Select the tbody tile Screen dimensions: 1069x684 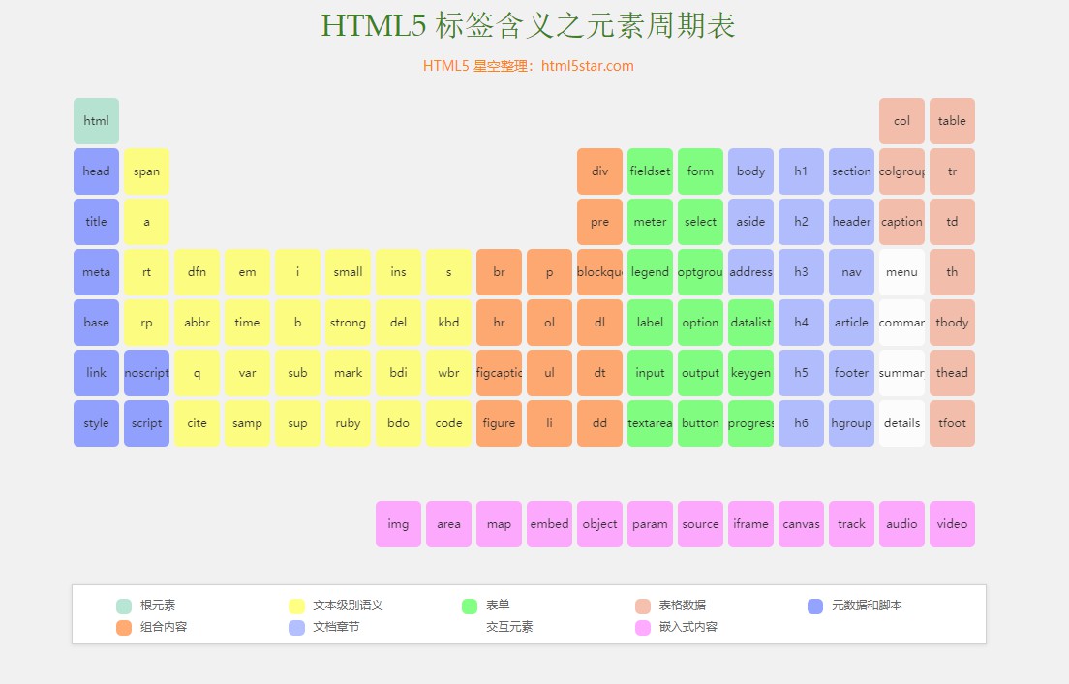pyautogui.click(x=953, y=323)
